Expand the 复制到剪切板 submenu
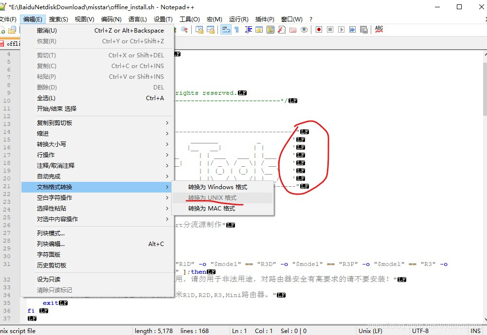The image size is (487, 335). click(x=97, y=123)
